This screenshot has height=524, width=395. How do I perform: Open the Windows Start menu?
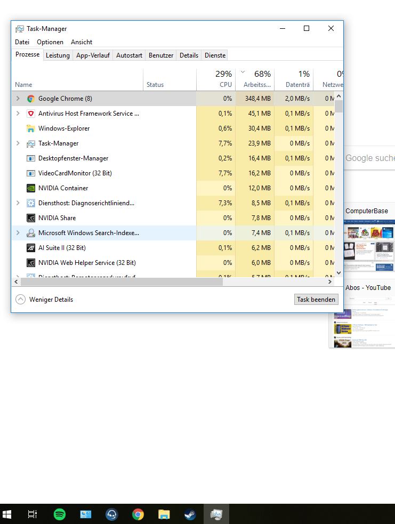(7, 514)
